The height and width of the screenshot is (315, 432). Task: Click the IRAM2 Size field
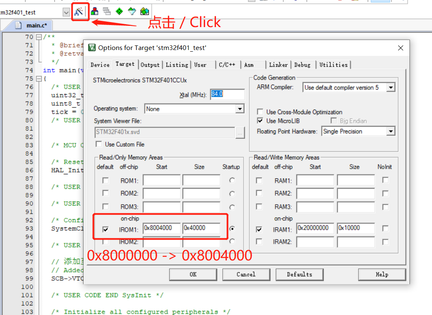click(x=356, y=242)
